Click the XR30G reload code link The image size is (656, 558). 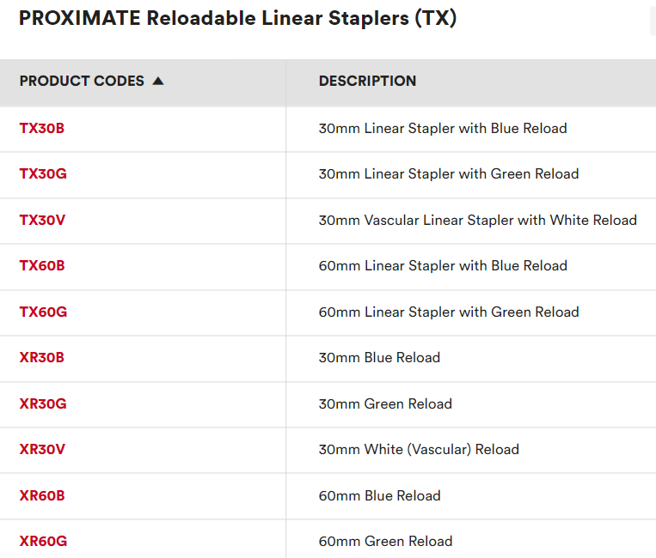click(43, 403)
